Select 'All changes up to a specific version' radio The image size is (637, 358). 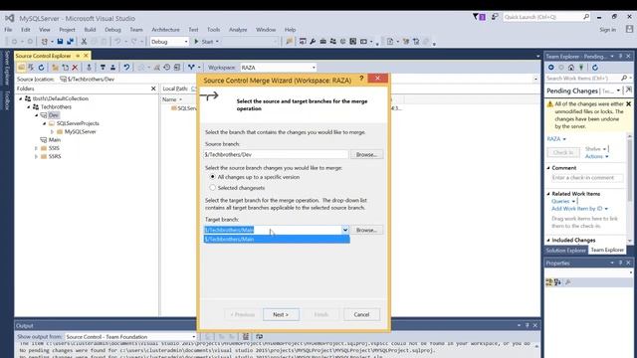[x=212, y=177]
